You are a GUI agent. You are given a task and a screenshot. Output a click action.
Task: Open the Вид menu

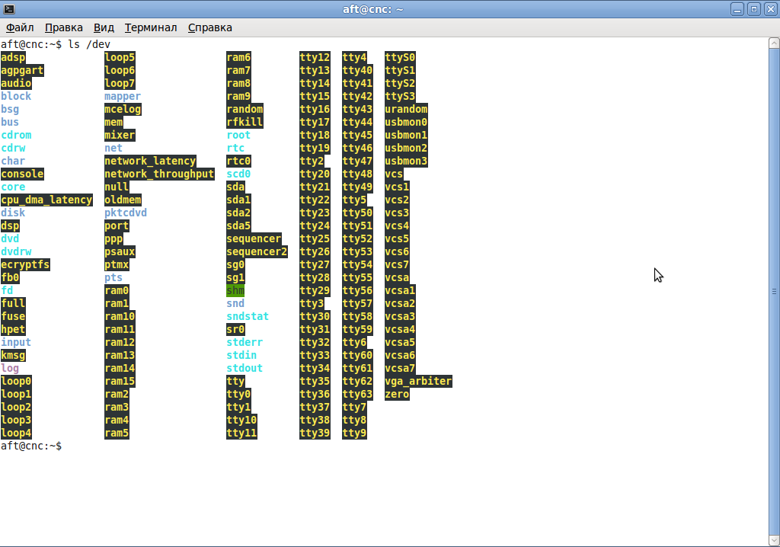click(104, 28)
